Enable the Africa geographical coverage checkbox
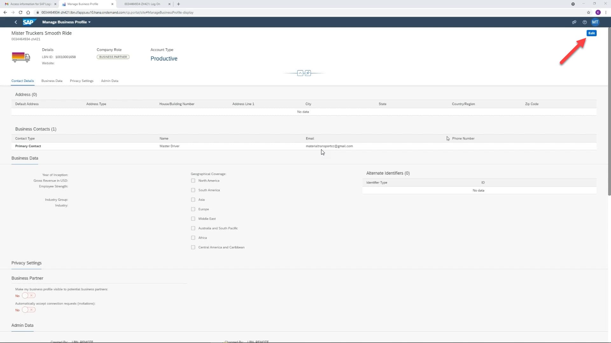The width and height of the screenshot is (611, 343). click(x=193, y=238)
